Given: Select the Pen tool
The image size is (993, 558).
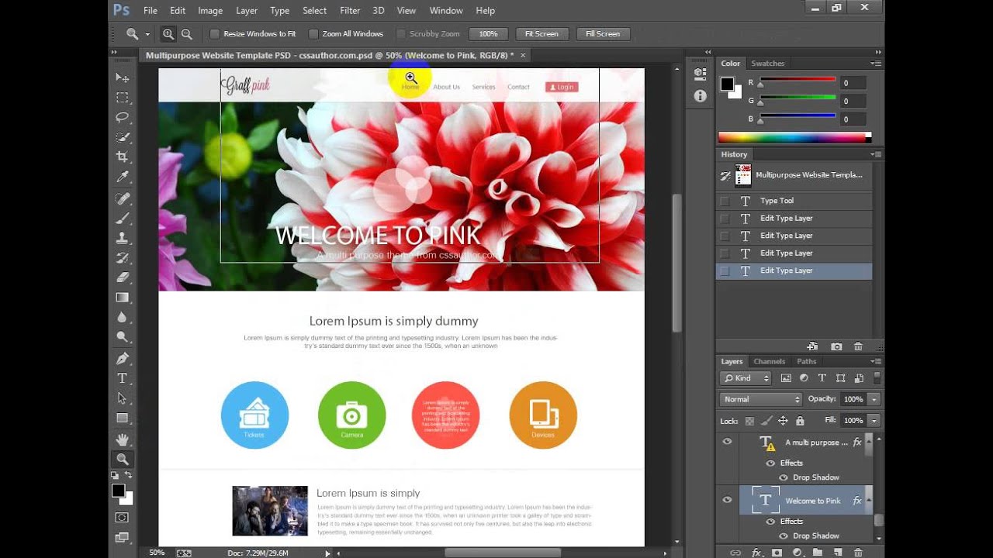Looking at the screenshot, I should [x=123, y=358].
